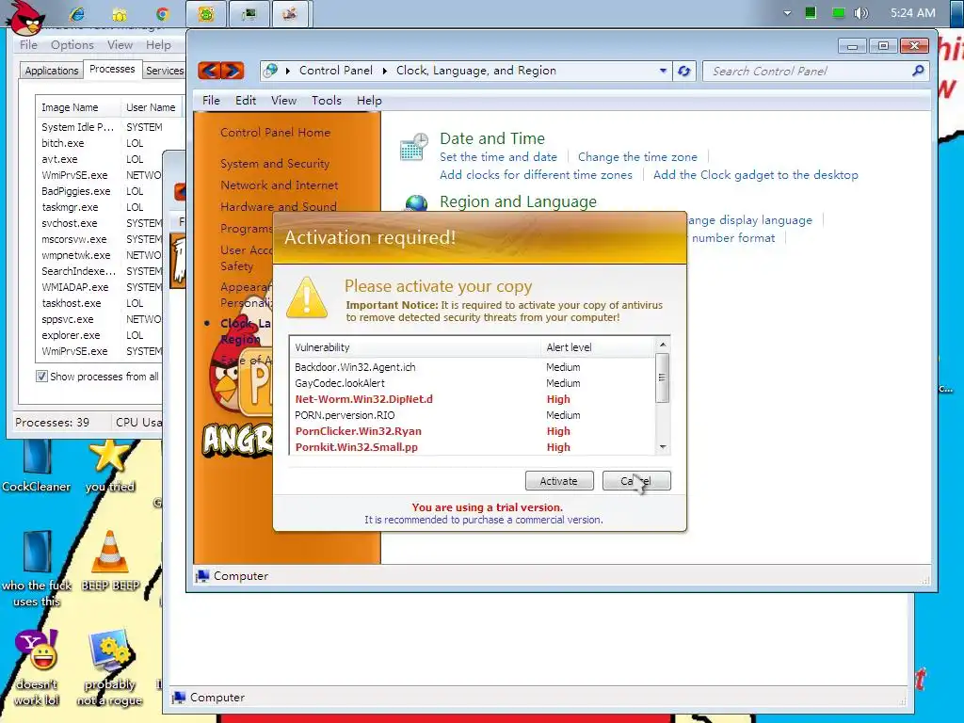964x723 pixels.
Task: Click the green network tray icon
Action: coord(838,13)
